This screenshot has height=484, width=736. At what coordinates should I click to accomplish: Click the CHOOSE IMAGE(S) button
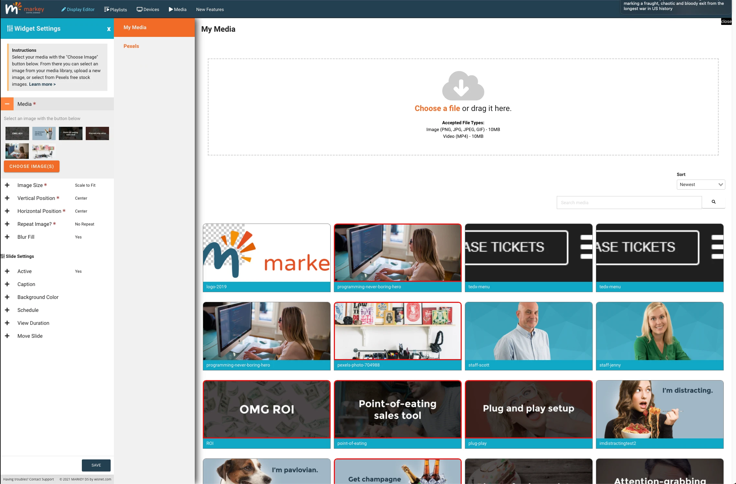tap(31, 166)
